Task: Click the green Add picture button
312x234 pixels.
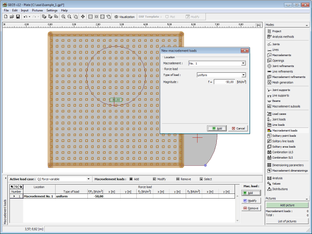Action: click(x=288, y=206)
